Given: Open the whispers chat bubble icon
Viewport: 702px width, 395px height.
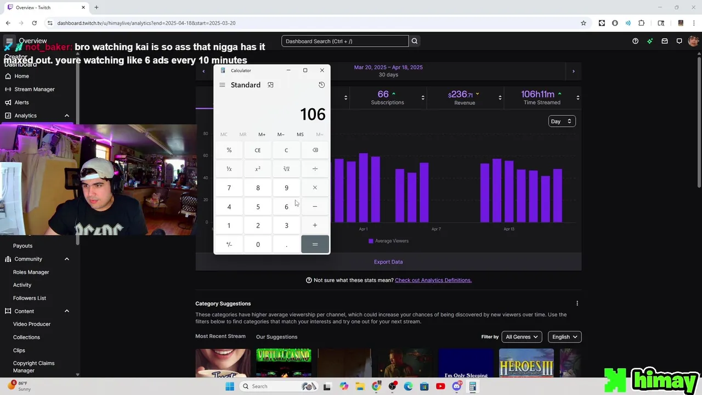Looking at the screenshot, I should pos(679,41).
